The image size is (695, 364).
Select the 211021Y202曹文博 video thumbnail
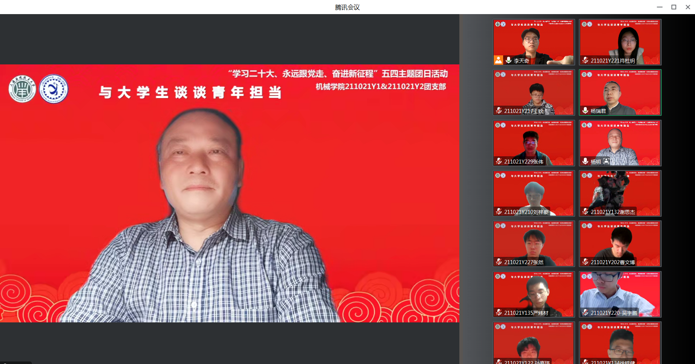[x=620, y=244]
